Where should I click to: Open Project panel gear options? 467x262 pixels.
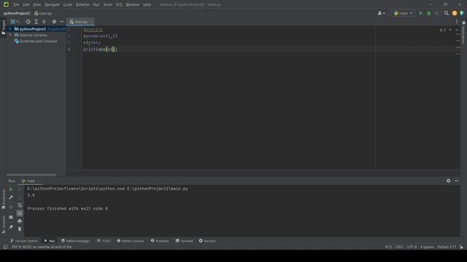54,22
